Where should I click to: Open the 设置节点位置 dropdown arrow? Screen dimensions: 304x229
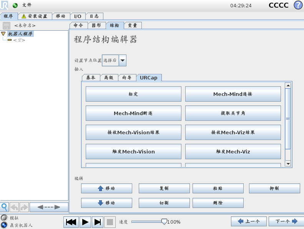[123, 60]
